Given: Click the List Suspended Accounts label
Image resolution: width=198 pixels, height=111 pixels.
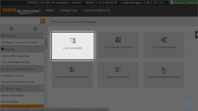Looking at the screenshot, I should pos(72,77).
